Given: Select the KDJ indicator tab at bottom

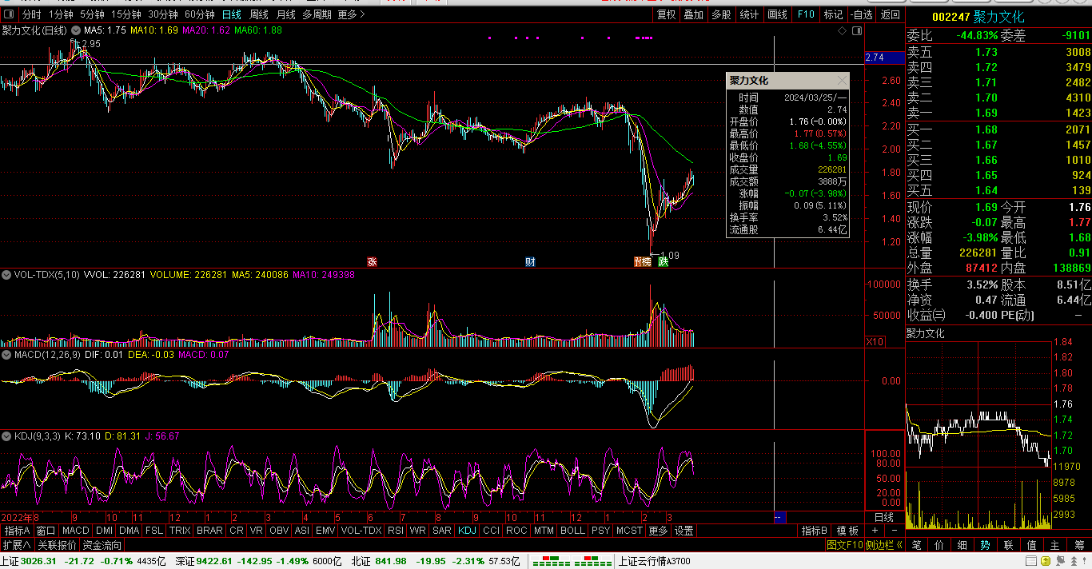Looking at the screenshot, I should tap(467, 531).
